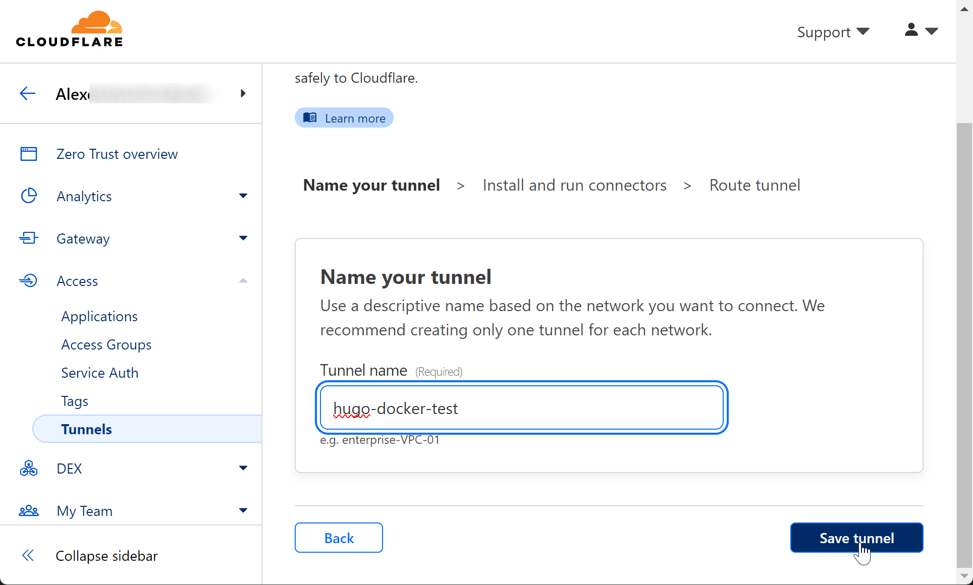
Task: Click the Analytics pie chart icon
Action: (x=29, y=196)
